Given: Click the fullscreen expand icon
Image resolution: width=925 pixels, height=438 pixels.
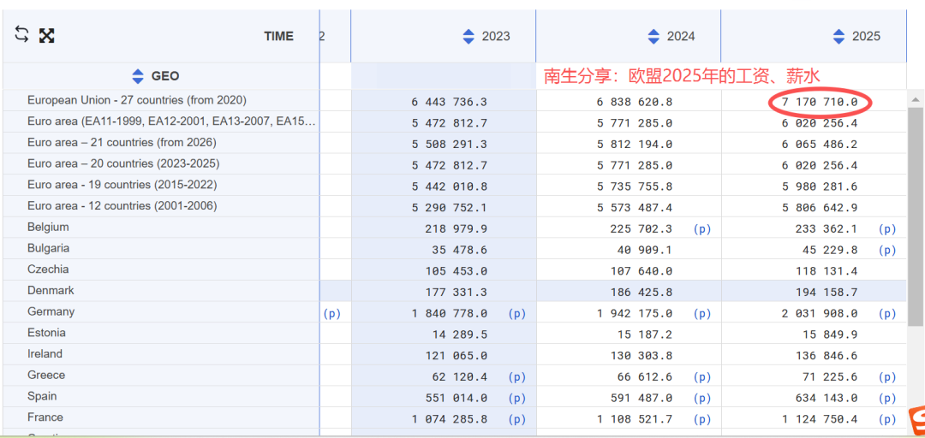Looking at the screenshot, I should pos(47,35).
